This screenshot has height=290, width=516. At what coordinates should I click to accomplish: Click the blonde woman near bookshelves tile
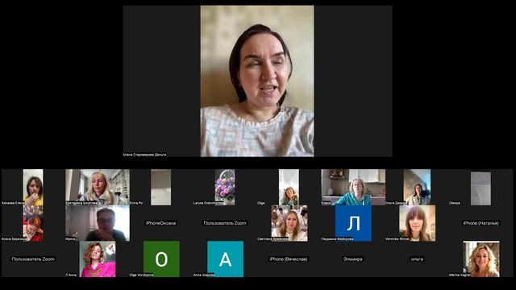pos(98,187)
